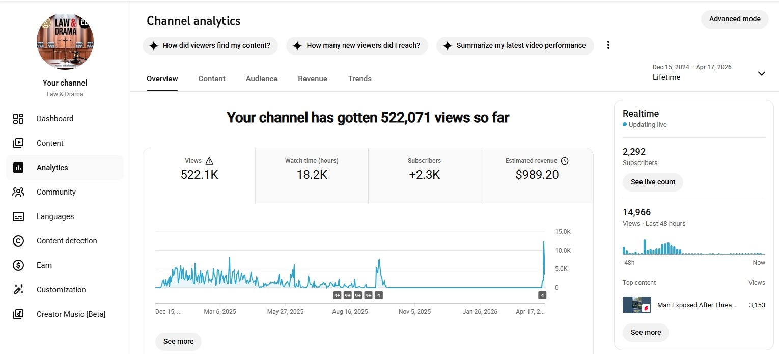Click the Creator Music library icon
Viewport: 779px width, 354px height.
pyautogui.click(x=18, y=314)
